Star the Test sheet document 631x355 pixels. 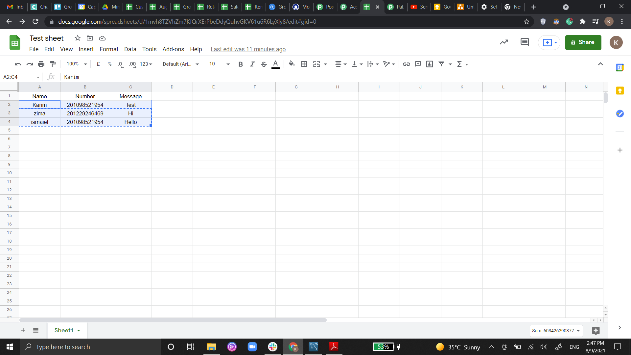coord(78,38)
